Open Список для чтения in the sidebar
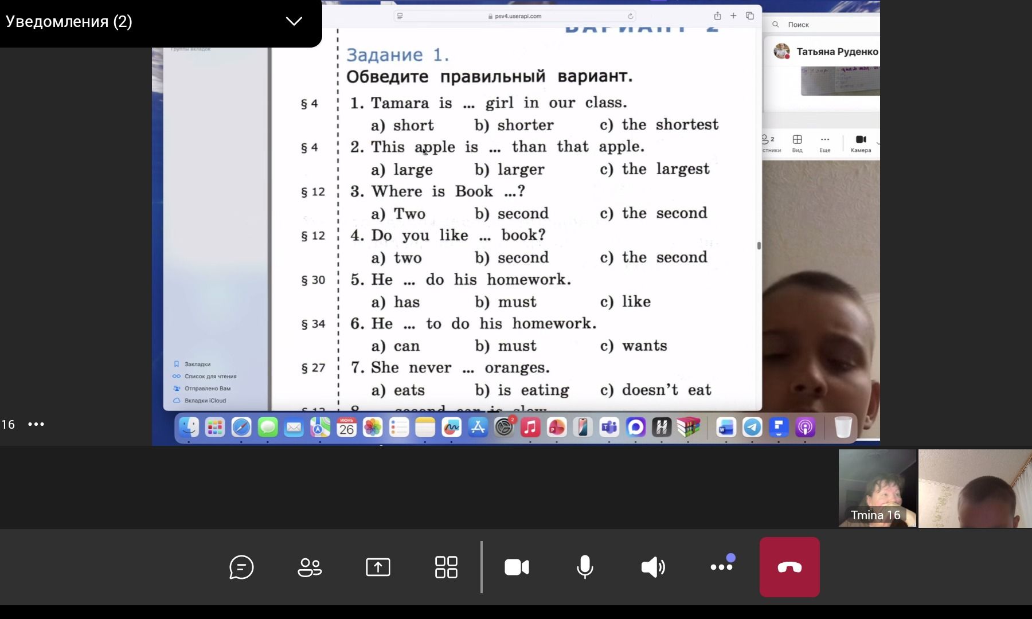Image resolution: width=1032 pixels, height=619 pixels. coord(205,376)
